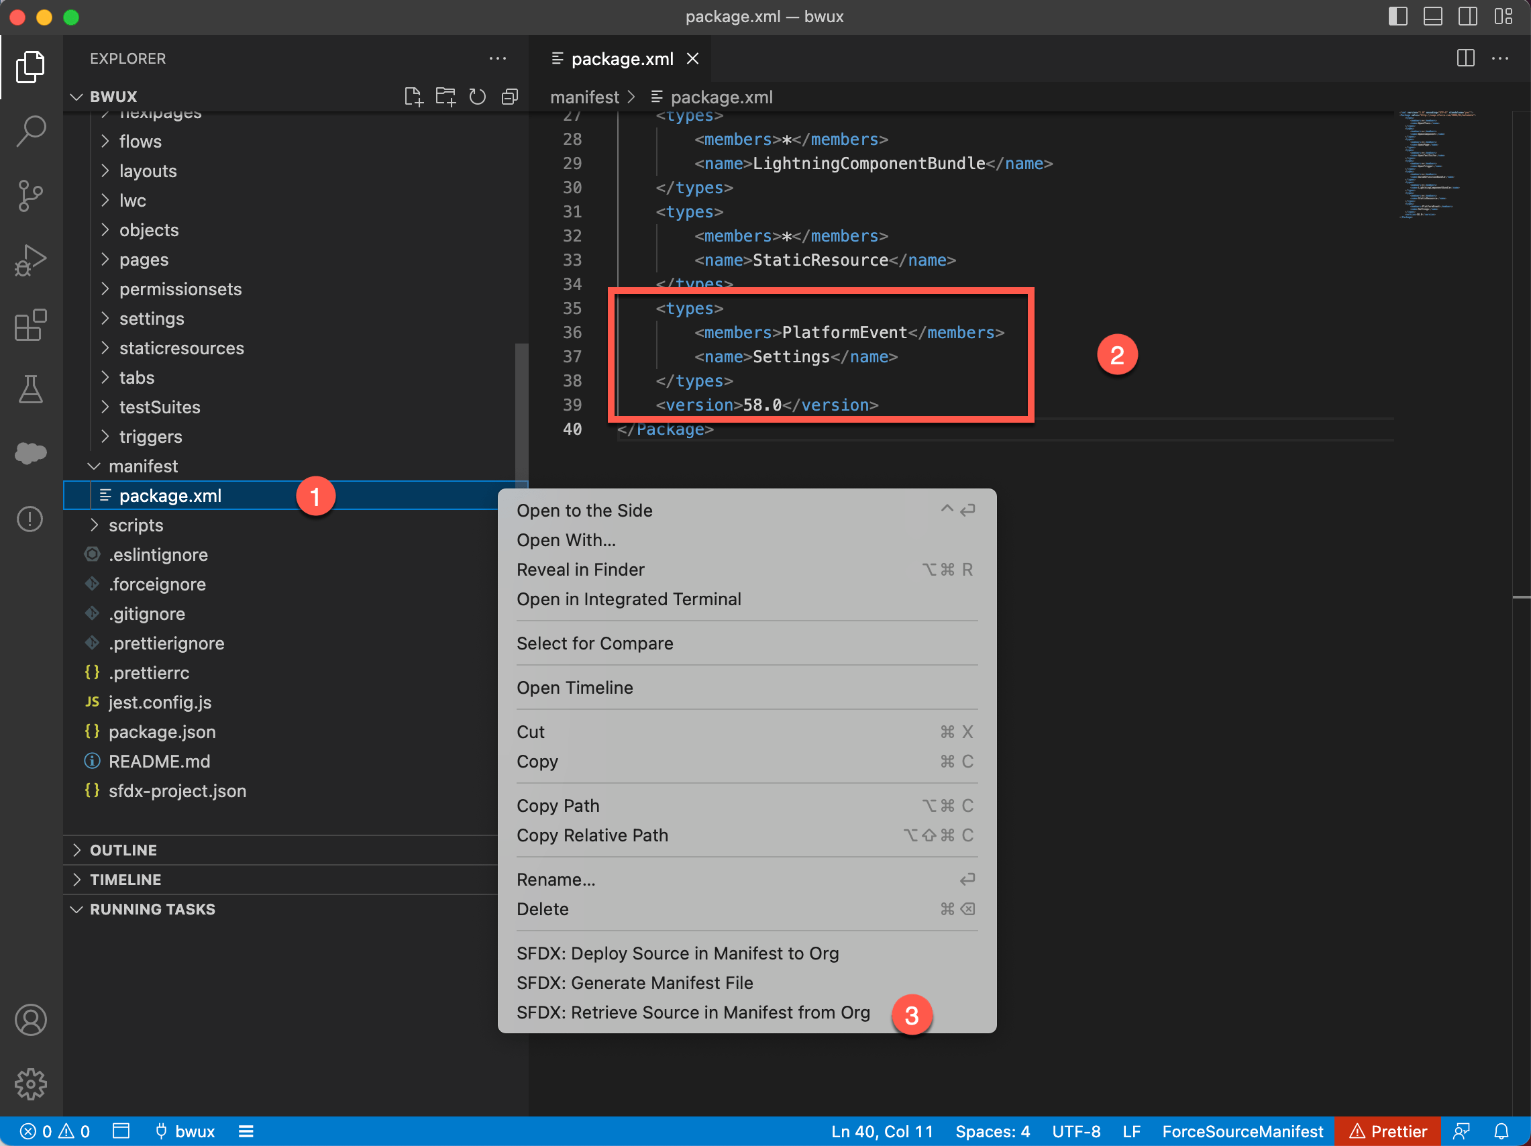Viewport: 1531px width, 1146px height.
Task: Expand the OUTLINE section
Action: coord(123,850)
